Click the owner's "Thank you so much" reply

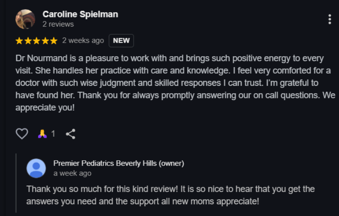point(171,195)
